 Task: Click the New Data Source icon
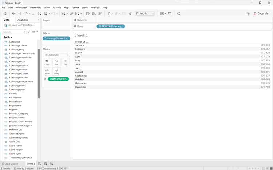(40, 13)
